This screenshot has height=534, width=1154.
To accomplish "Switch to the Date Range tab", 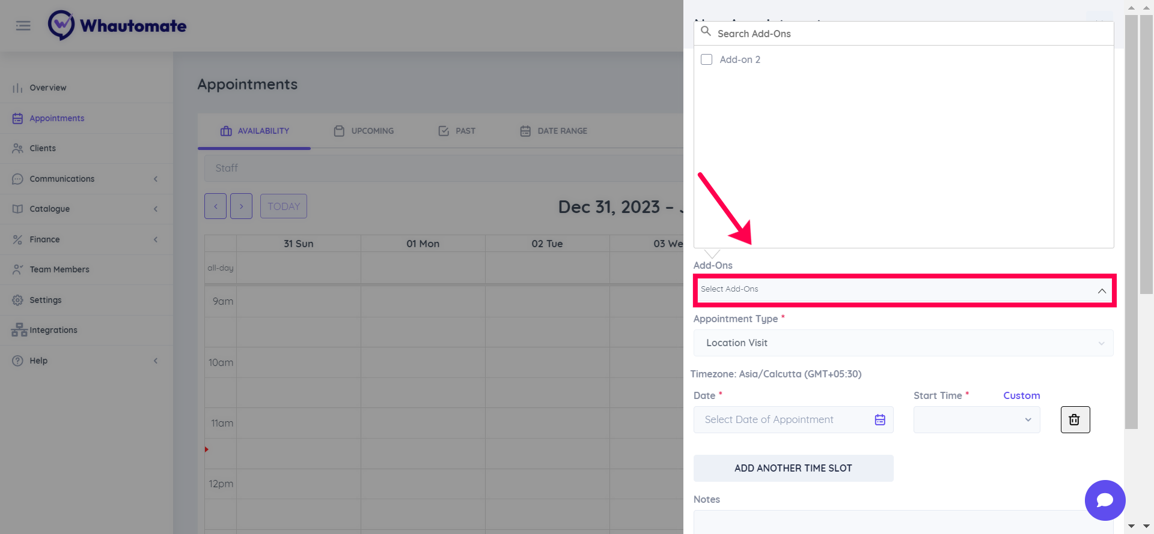I will 554,131.
